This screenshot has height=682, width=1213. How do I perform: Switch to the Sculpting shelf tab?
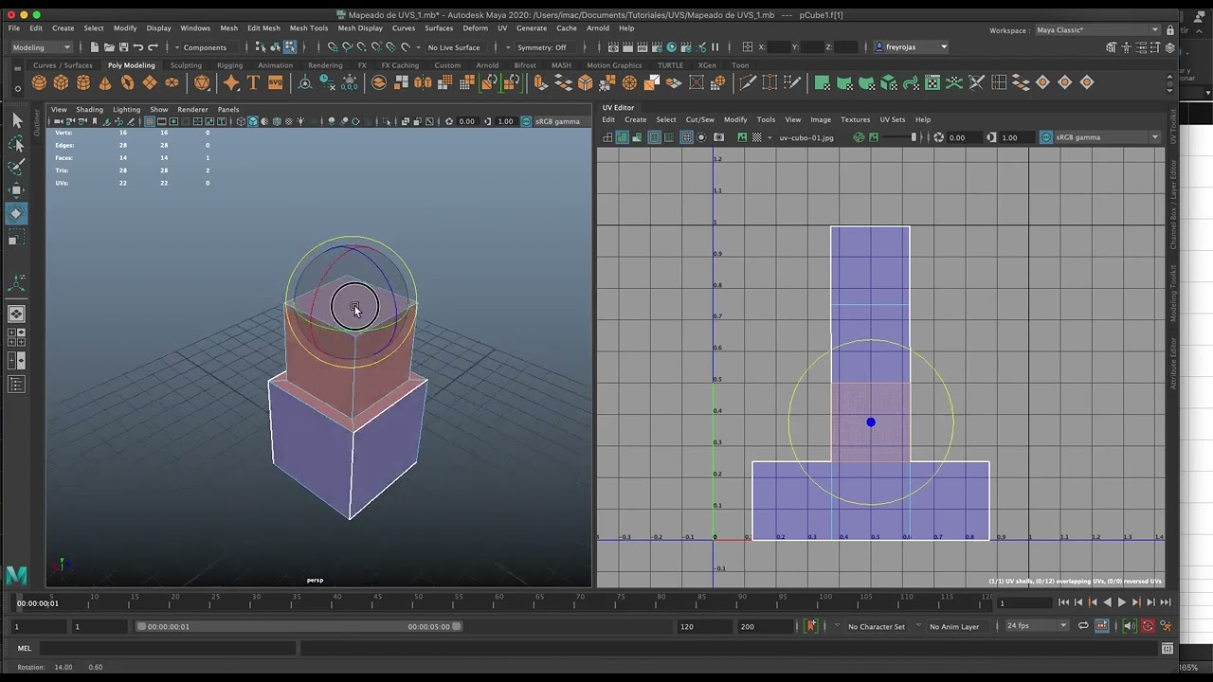click(x=186, y=65)
